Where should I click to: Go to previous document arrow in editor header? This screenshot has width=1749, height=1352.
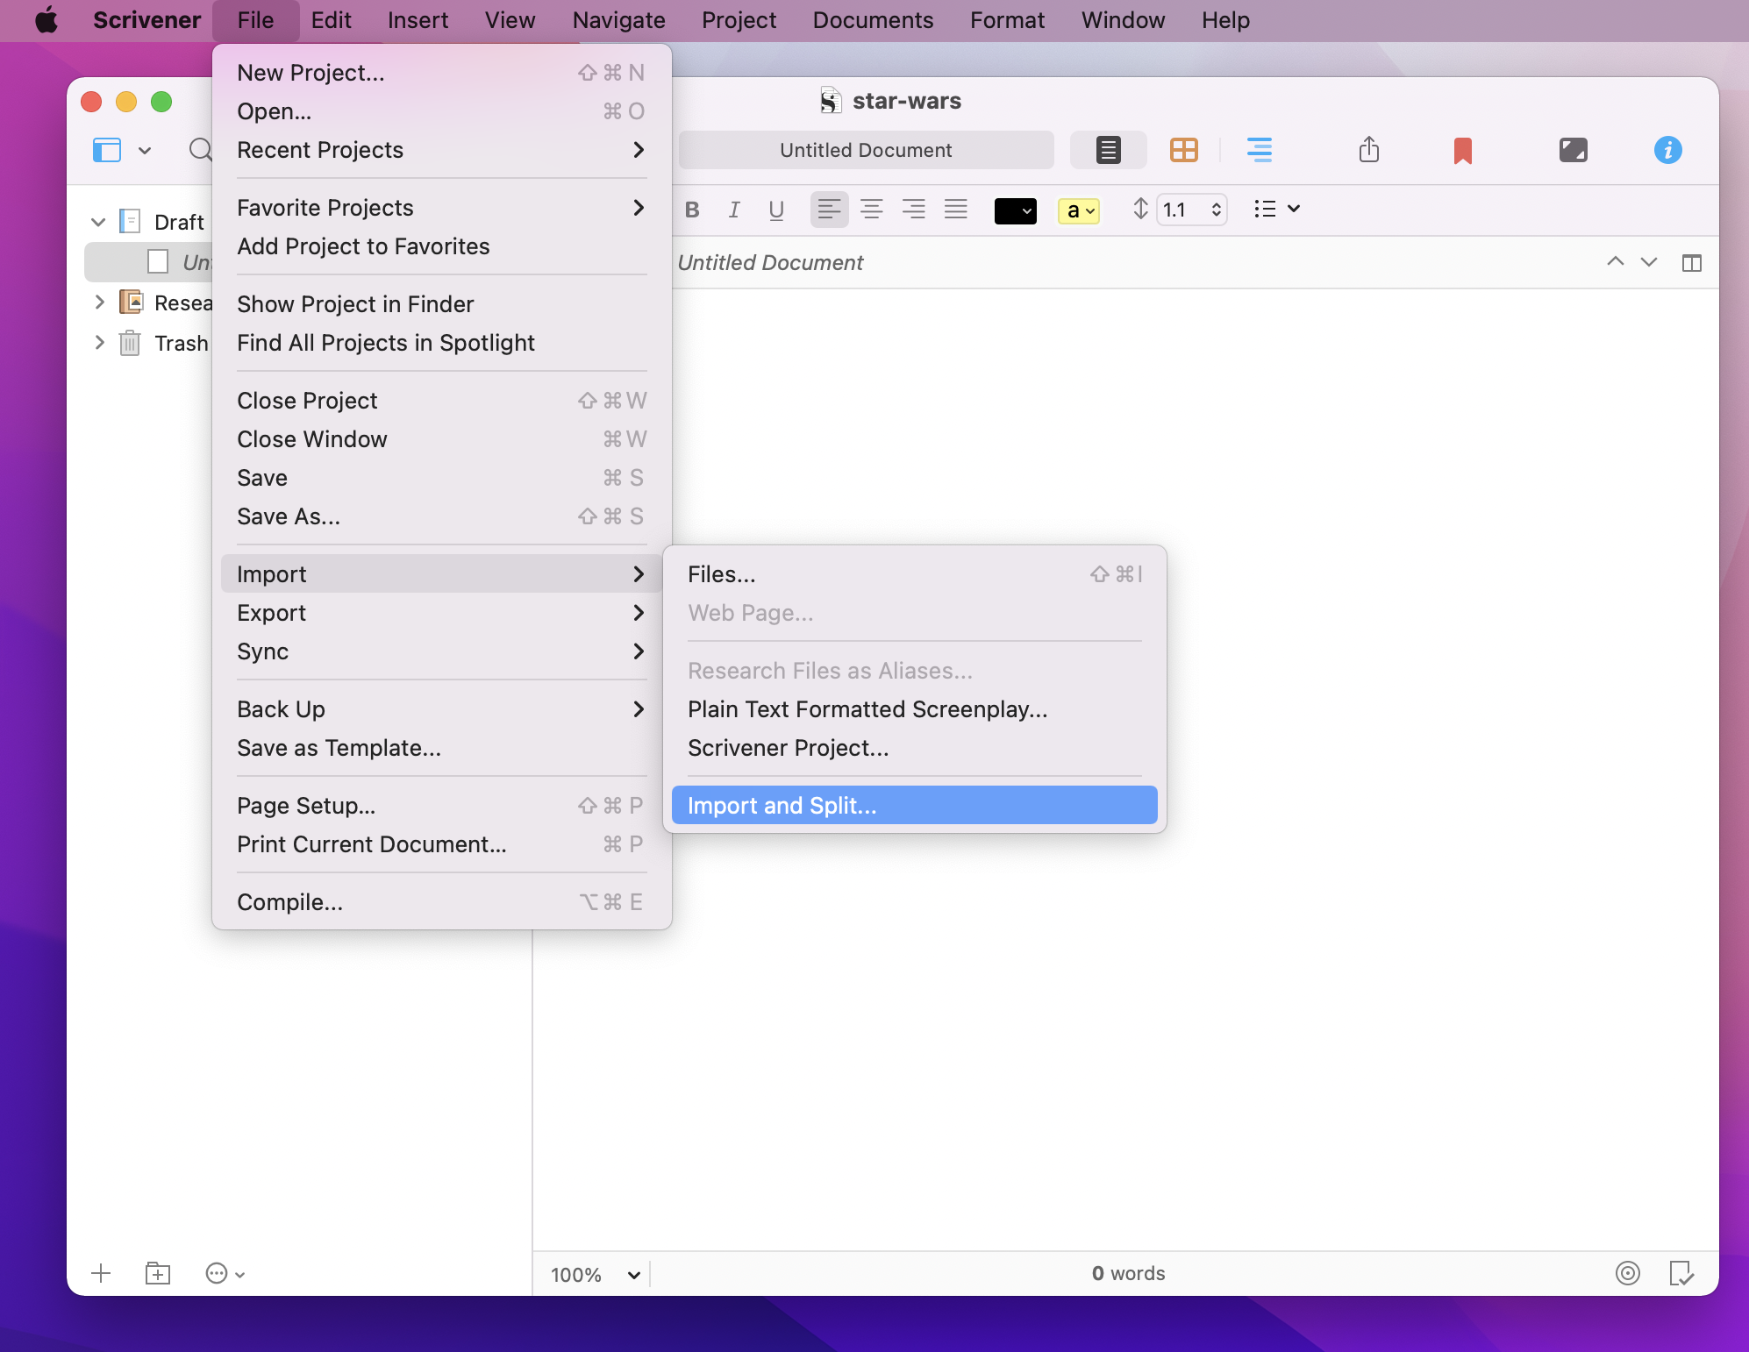pyautogui.click(x=1615, y=262)
